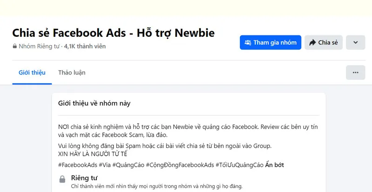Click the Vui lòng không đăng bài Spam line
Screen dimensions: 372x192
[165, 146]
